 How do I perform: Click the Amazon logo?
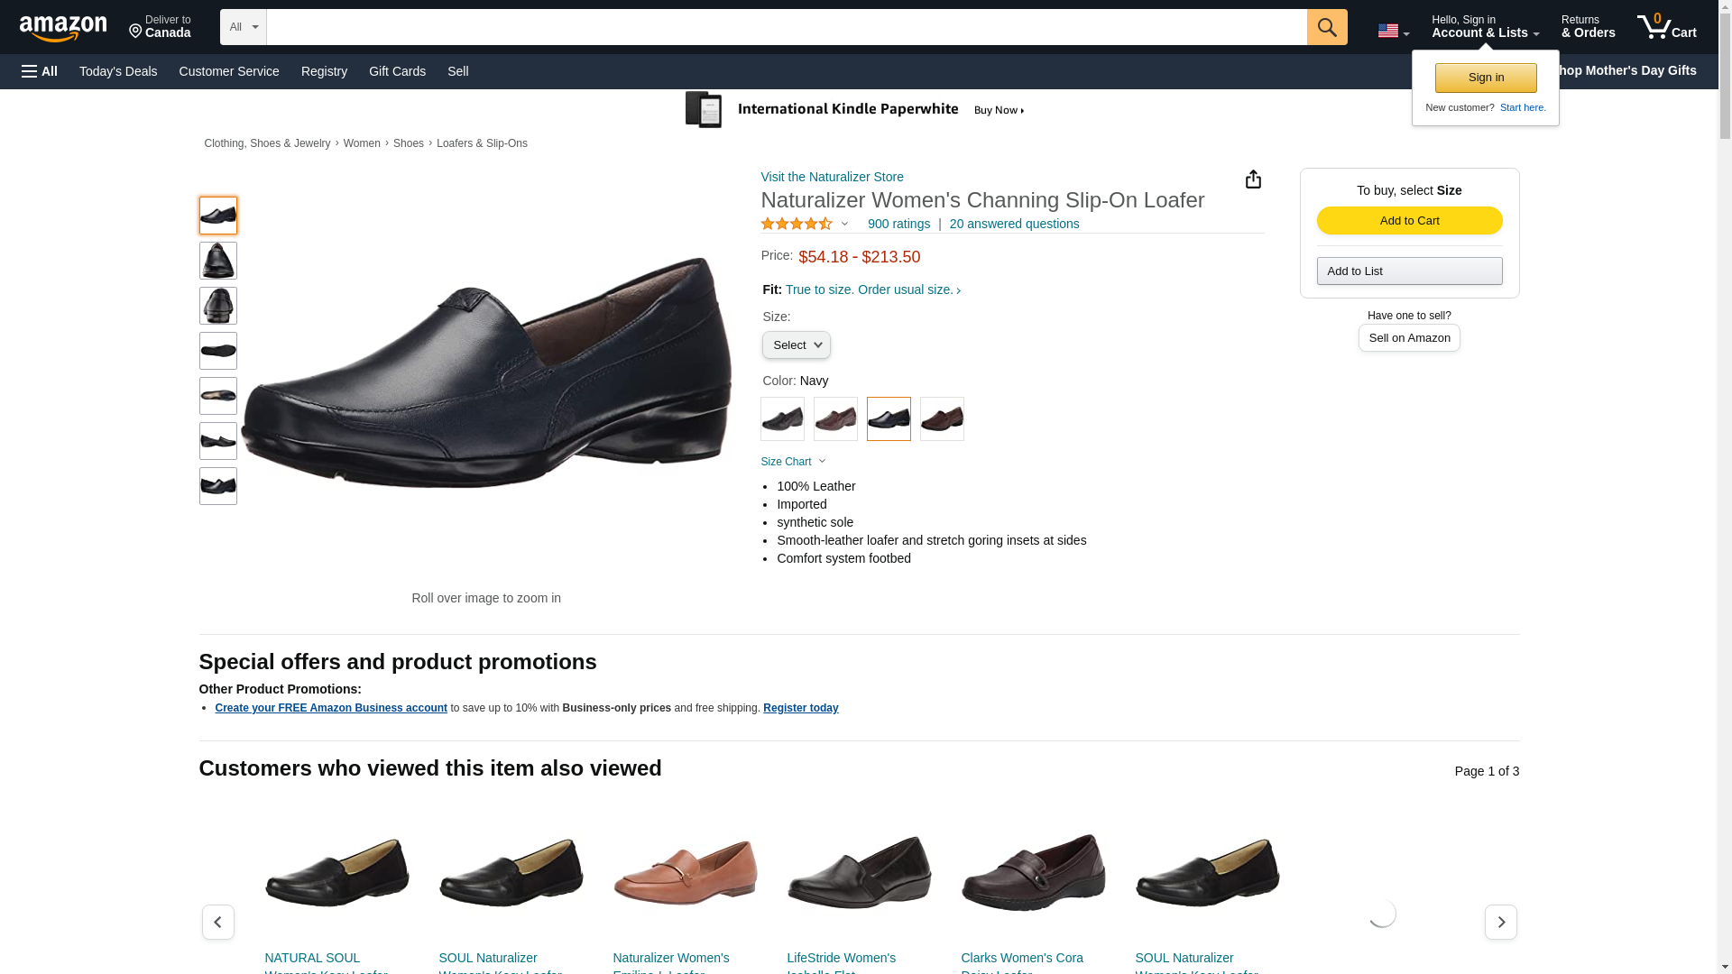point(63,28)
